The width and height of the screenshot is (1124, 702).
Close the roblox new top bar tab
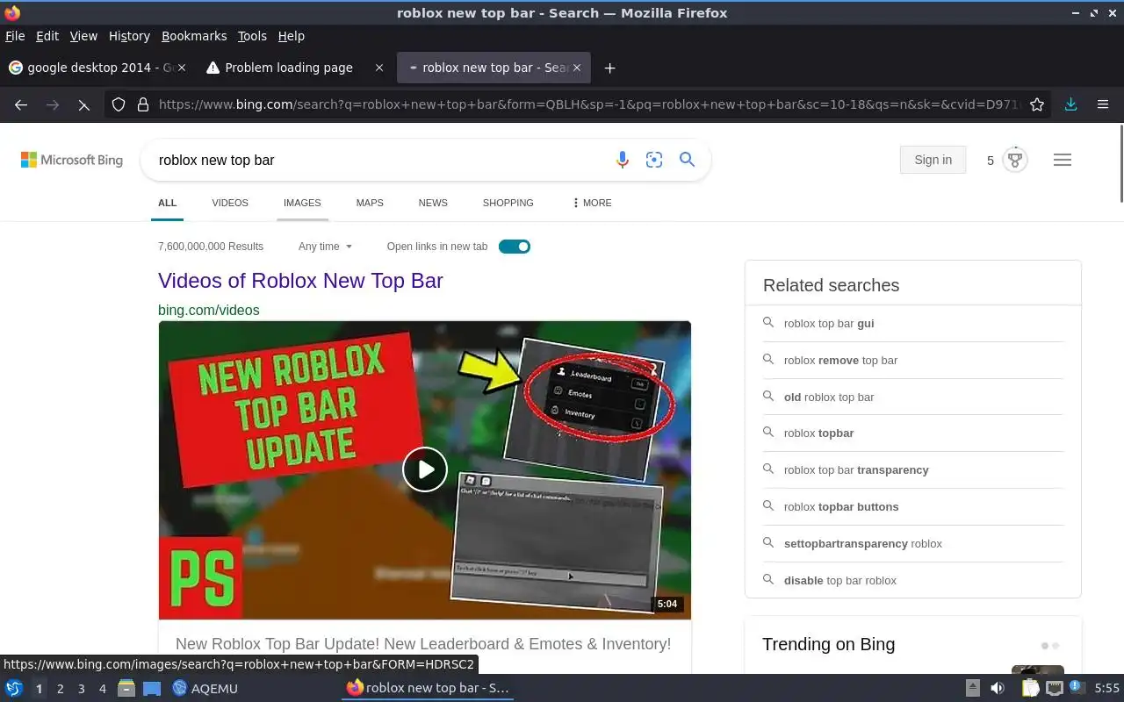579,68
